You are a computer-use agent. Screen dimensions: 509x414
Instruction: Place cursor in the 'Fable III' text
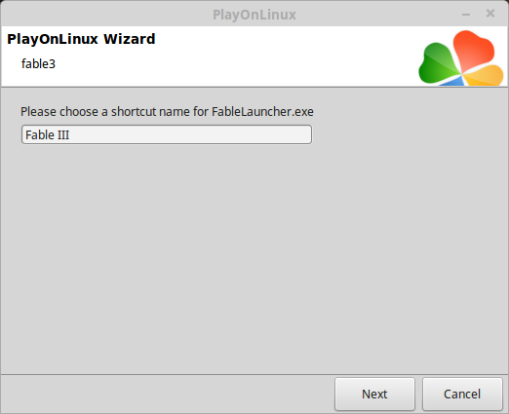click(48, 134)
